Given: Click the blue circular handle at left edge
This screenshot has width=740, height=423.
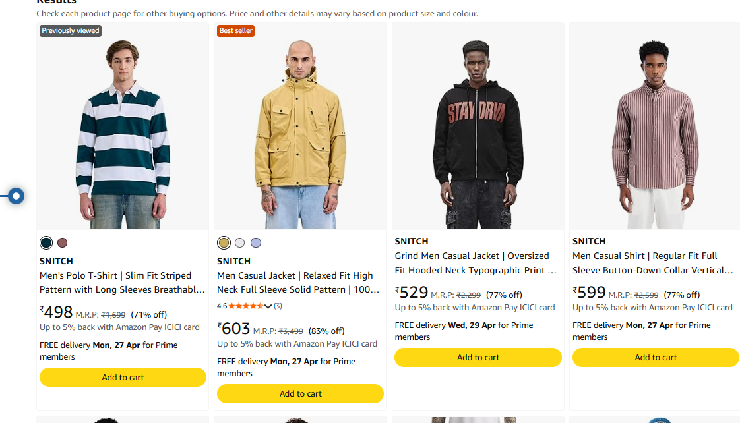Looking at the screenshot, I should click(16, 196).
